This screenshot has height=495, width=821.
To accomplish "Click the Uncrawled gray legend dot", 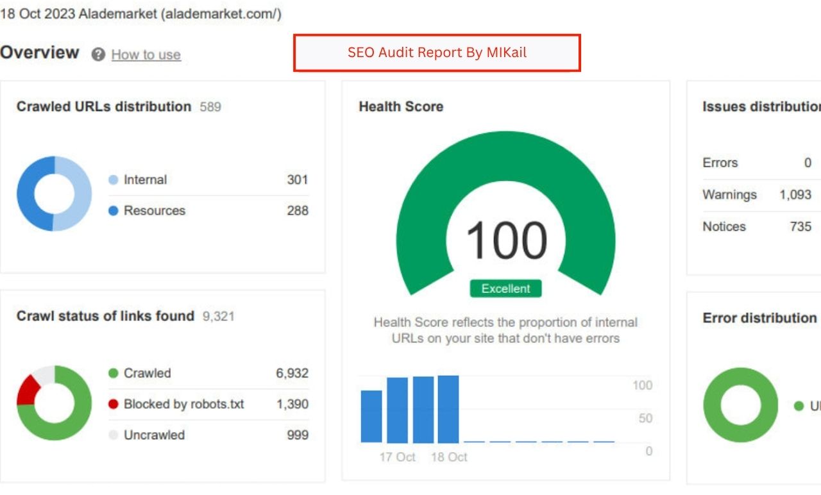I will [x=114, y=435].
